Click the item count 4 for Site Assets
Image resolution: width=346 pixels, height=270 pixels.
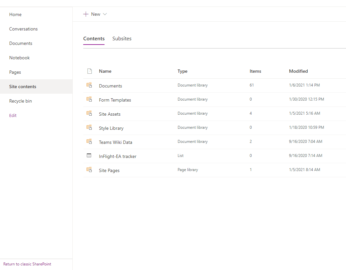[x=251, y=113]
